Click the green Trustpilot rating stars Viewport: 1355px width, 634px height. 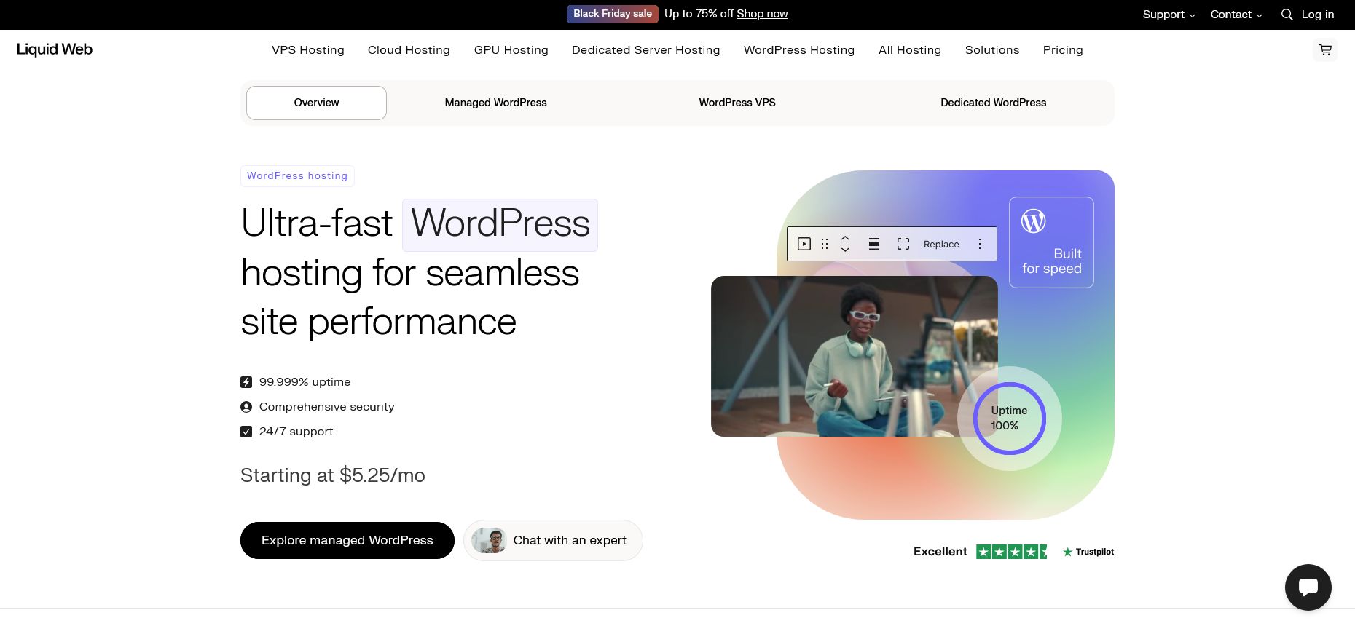point(1012,552)
